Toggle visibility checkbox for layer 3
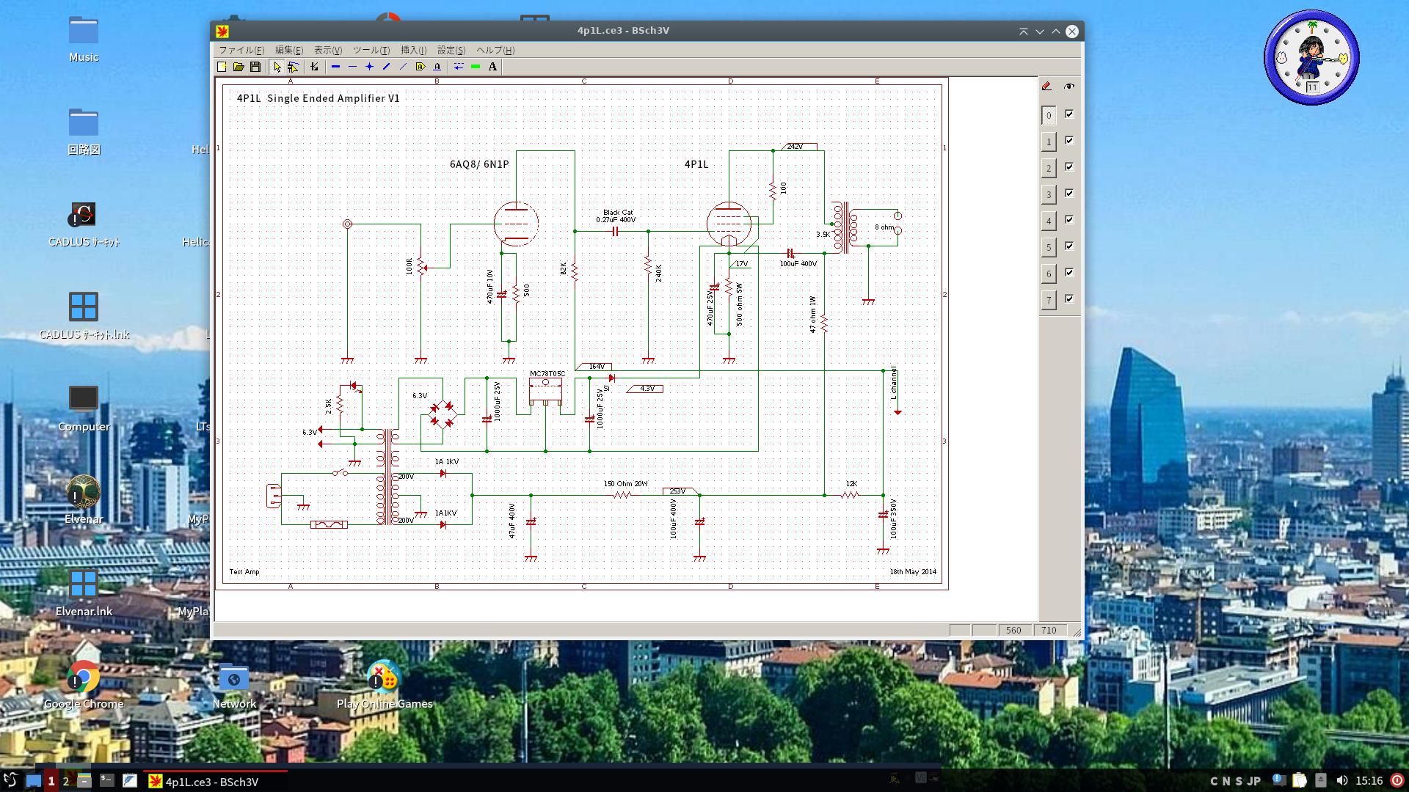Image resolution: width=1409 pixels, height=792 pixels. (x=1069, y=193)
